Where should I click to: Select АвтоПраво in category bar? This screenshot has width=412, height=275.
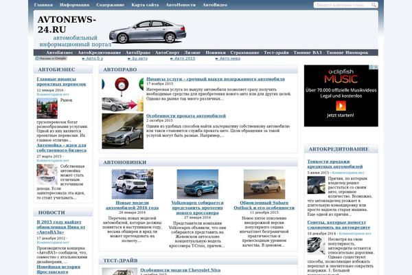point(138,53)
